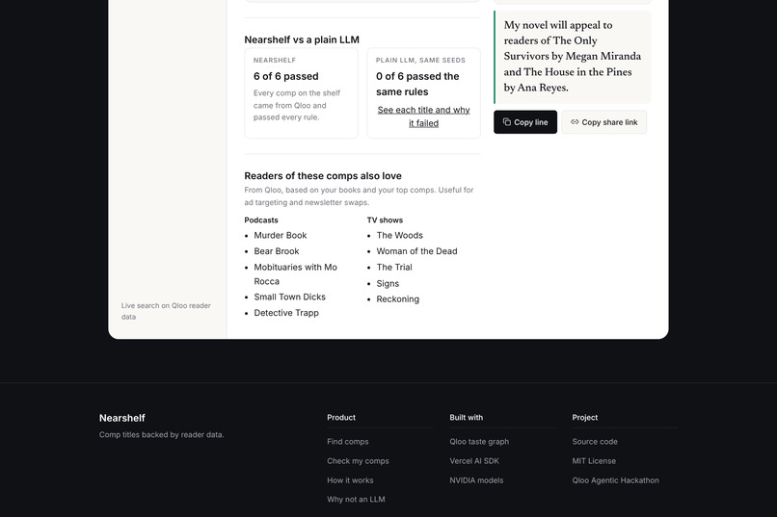Visit the Qloo taste graph link

click(x=479, y=441)
